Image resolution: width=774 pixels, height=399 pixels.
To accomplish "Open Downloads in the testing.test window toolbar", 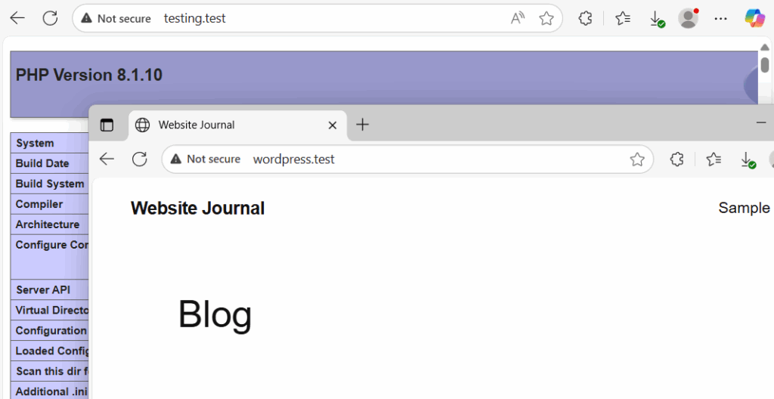I will 656,19.
